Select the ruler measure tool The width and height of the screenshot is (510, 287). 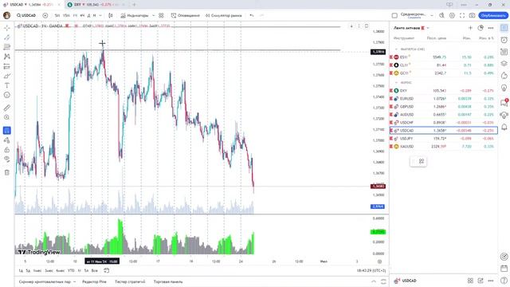pos(7,108)
